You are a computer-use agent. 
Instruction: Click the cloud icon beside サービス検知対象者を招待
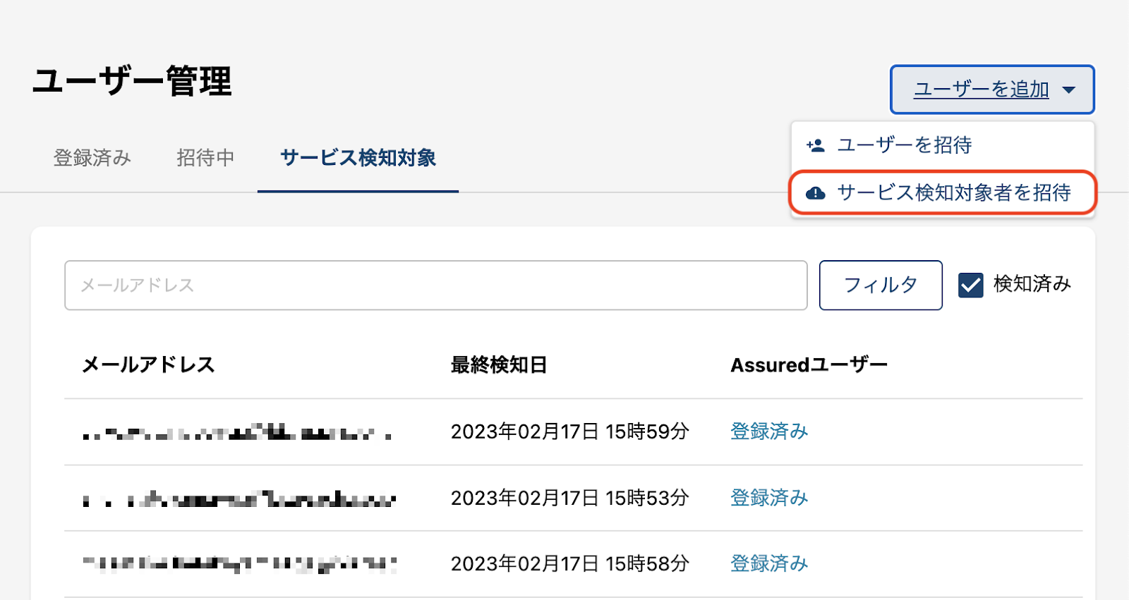816,192
